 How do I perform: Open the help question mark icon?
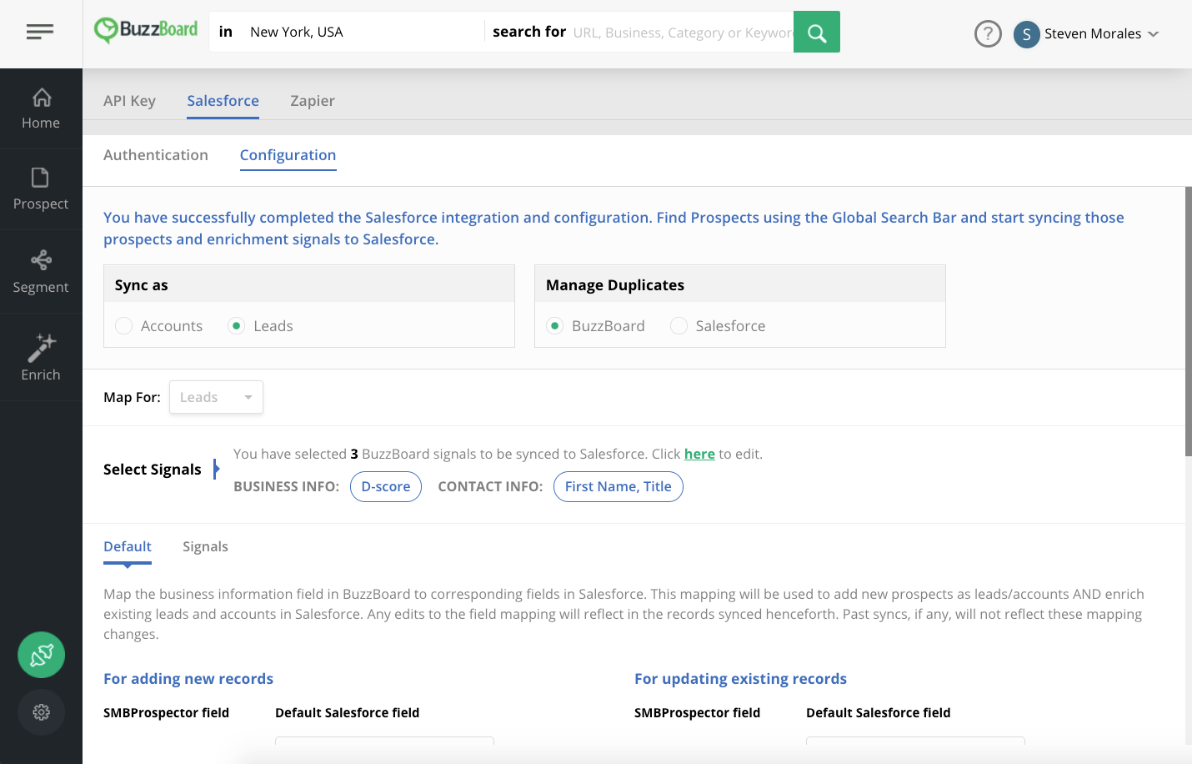[988, 34]
